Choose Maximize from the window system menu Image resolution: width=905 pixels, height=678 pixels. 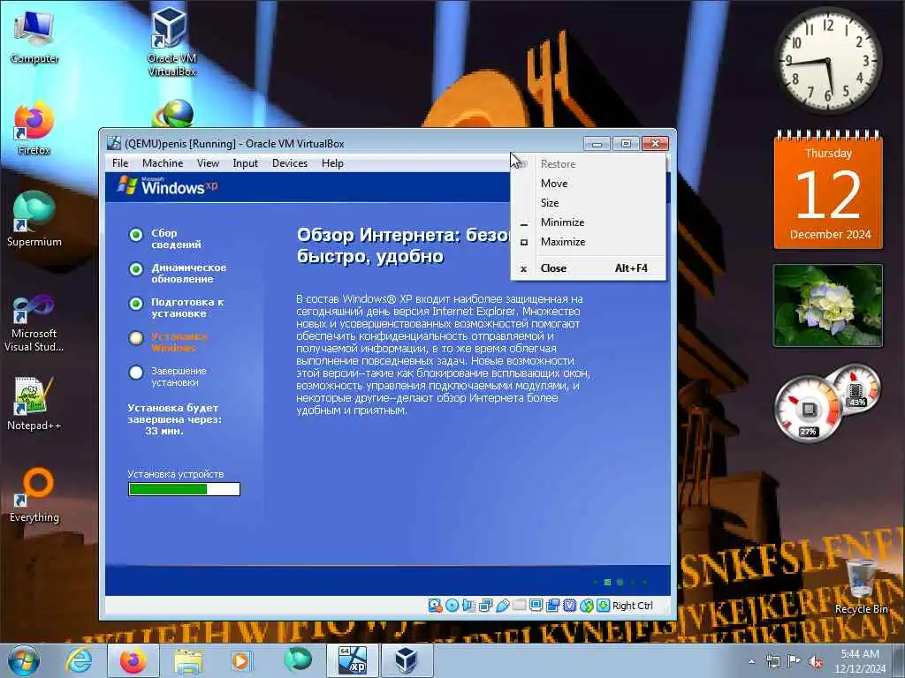click(x=588, y=242)
